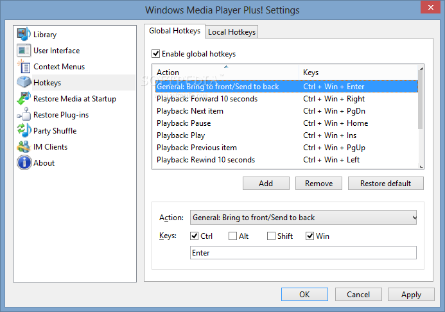Select Playback: Forward 10 seconds row
445x312 pixels.
pyautogui.click(x=286, y=99)
